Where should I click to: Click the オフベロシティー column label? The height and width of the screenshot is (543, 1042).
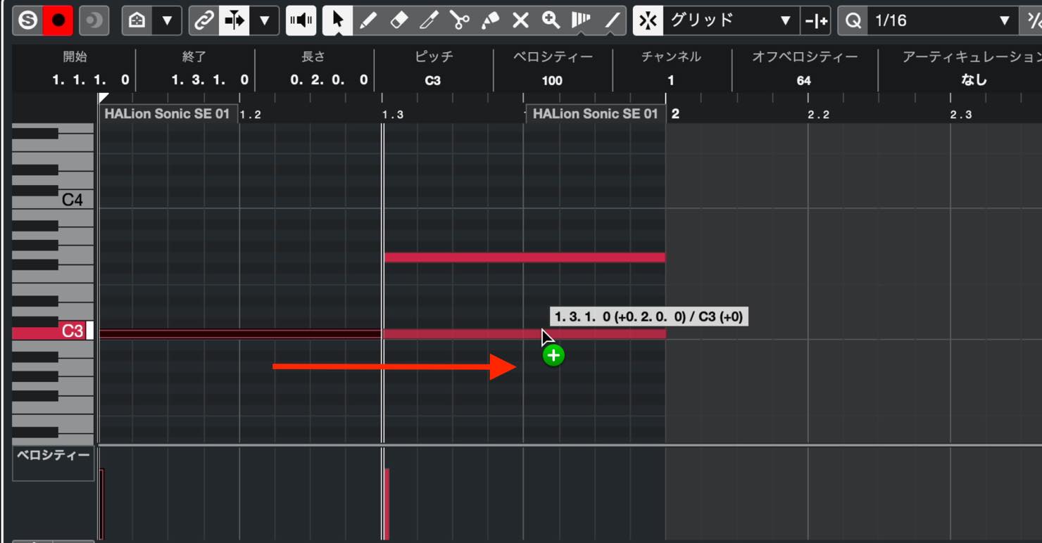[x=805, y=57]
